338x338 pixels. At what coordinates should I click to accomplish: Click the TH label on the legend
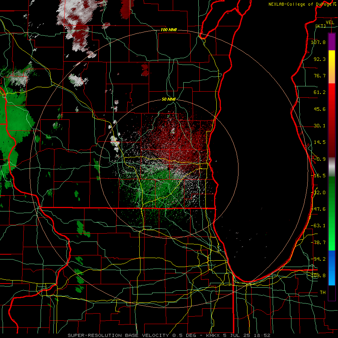[x=323, y=293]
